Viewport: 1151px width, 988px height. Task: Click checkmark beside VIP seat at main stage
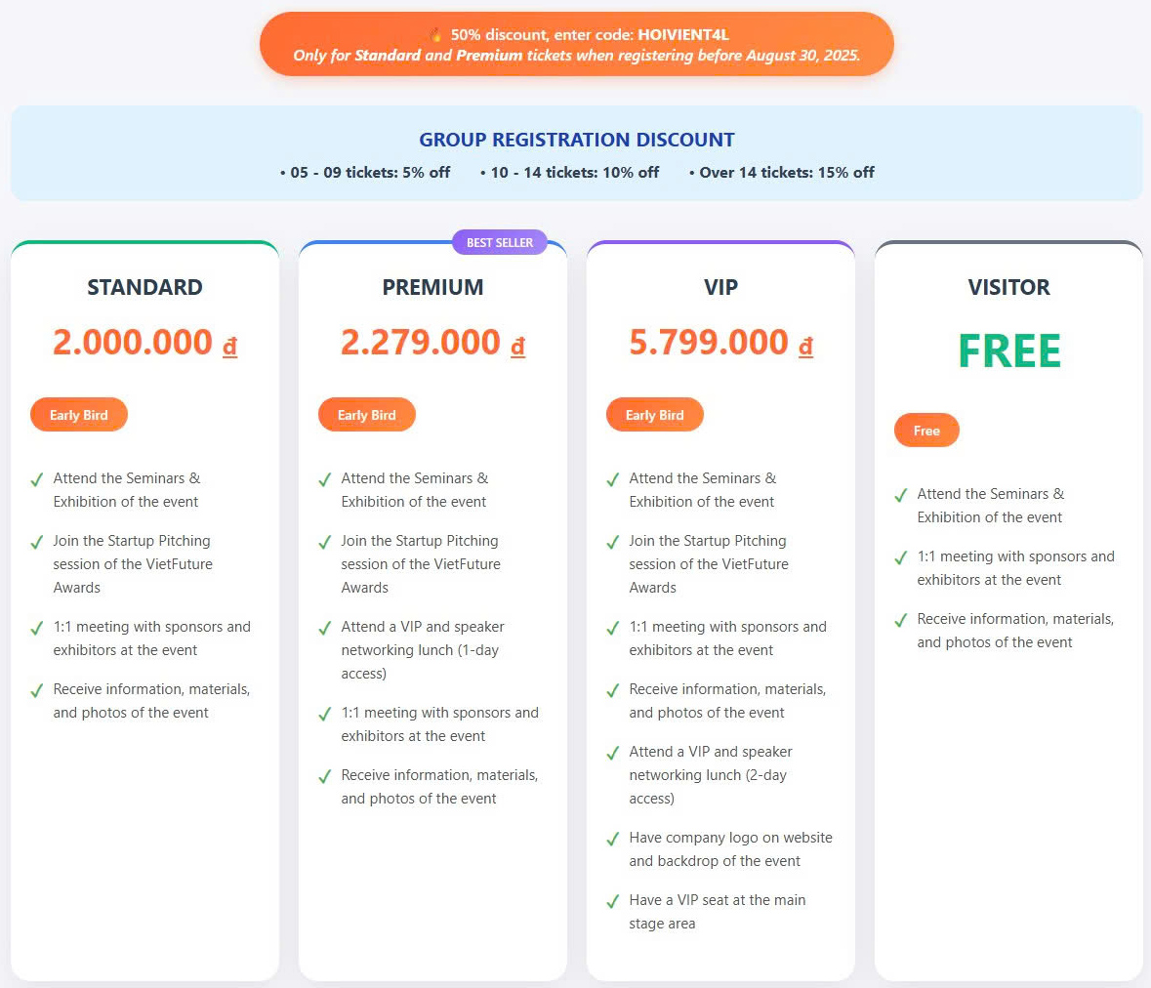coord(612,901)
